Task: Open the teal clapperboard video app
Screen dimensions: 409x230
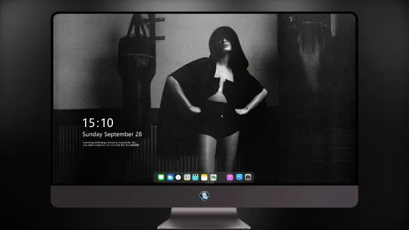Action: click(x=195, y=177)
